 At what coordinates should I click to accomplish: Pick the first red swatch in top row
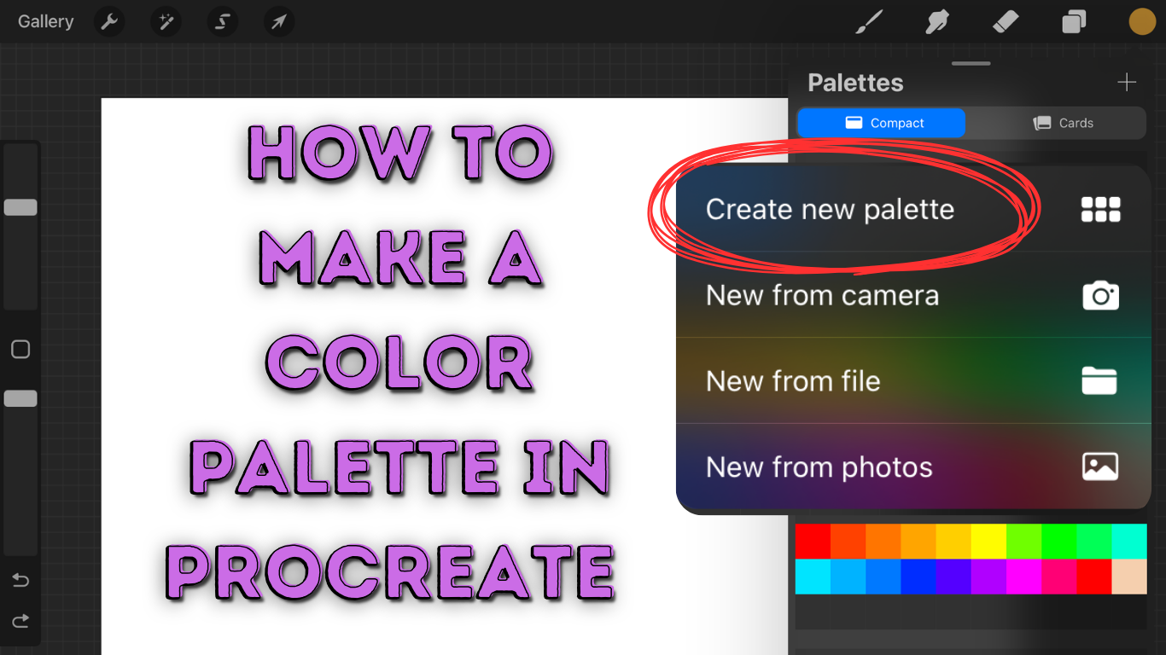point(813,542)
